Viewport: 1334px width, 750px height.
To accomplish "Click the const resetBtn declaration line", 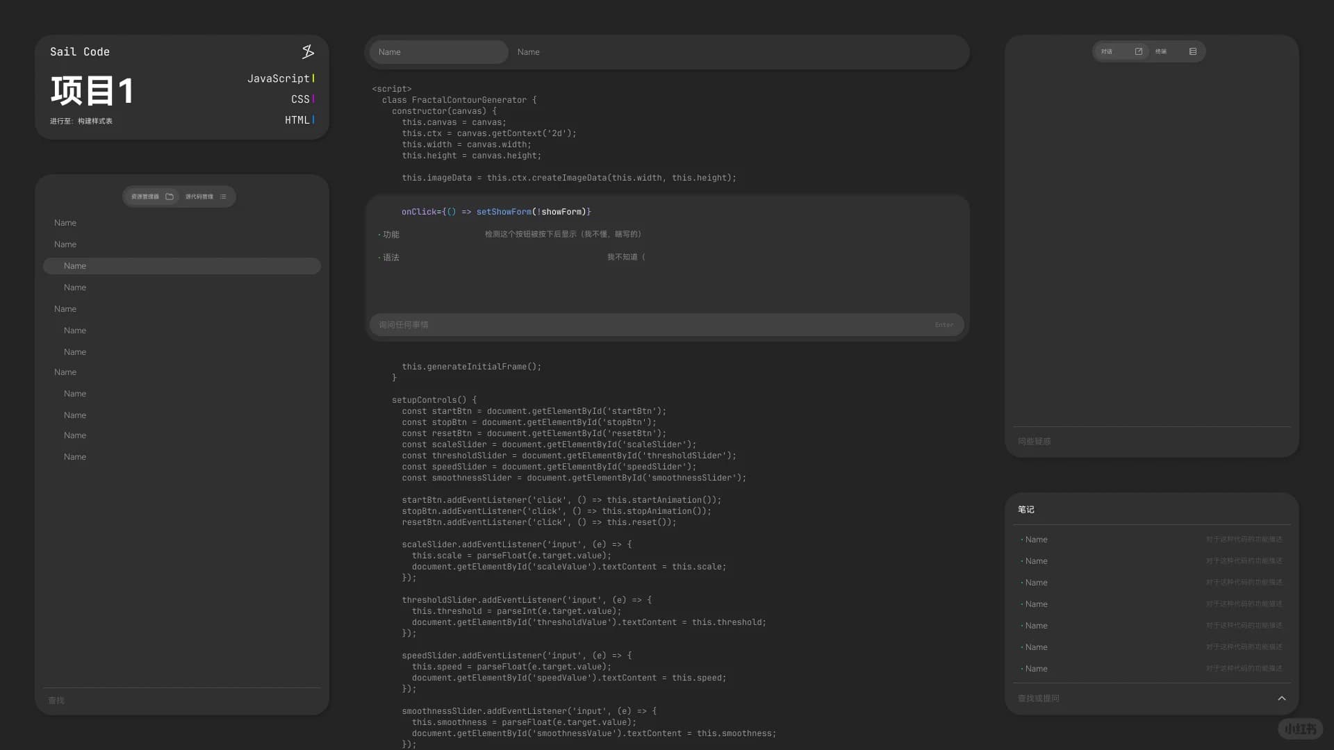I will point(534,433).
